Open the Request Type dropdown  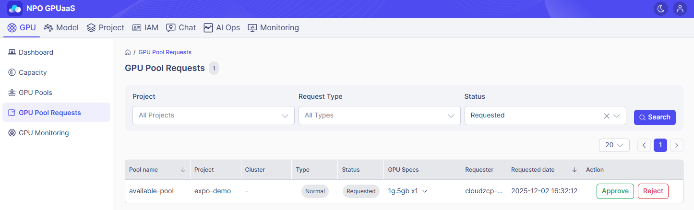(379, 116)
